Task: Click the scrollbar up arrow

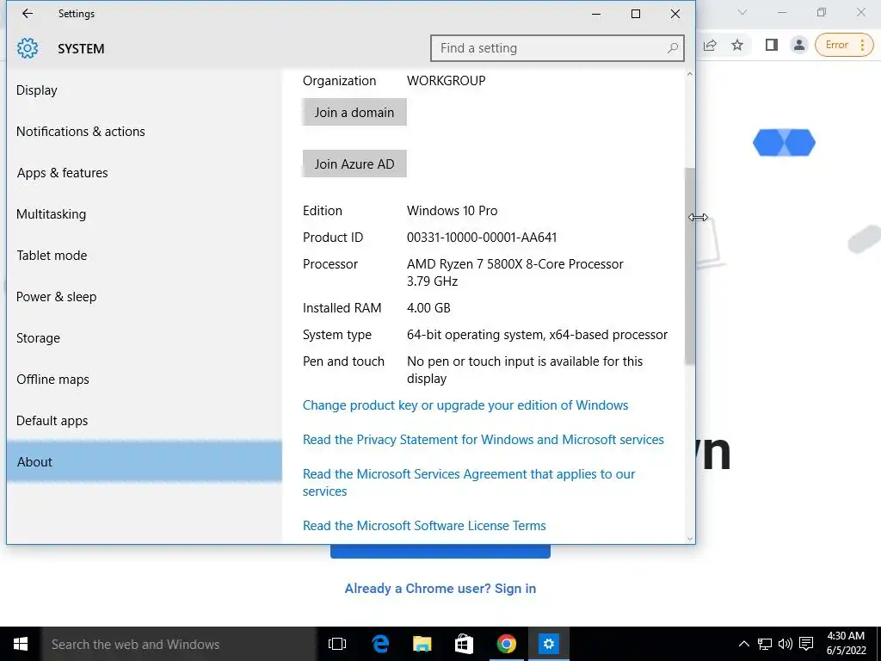Action: coord(690,74)
